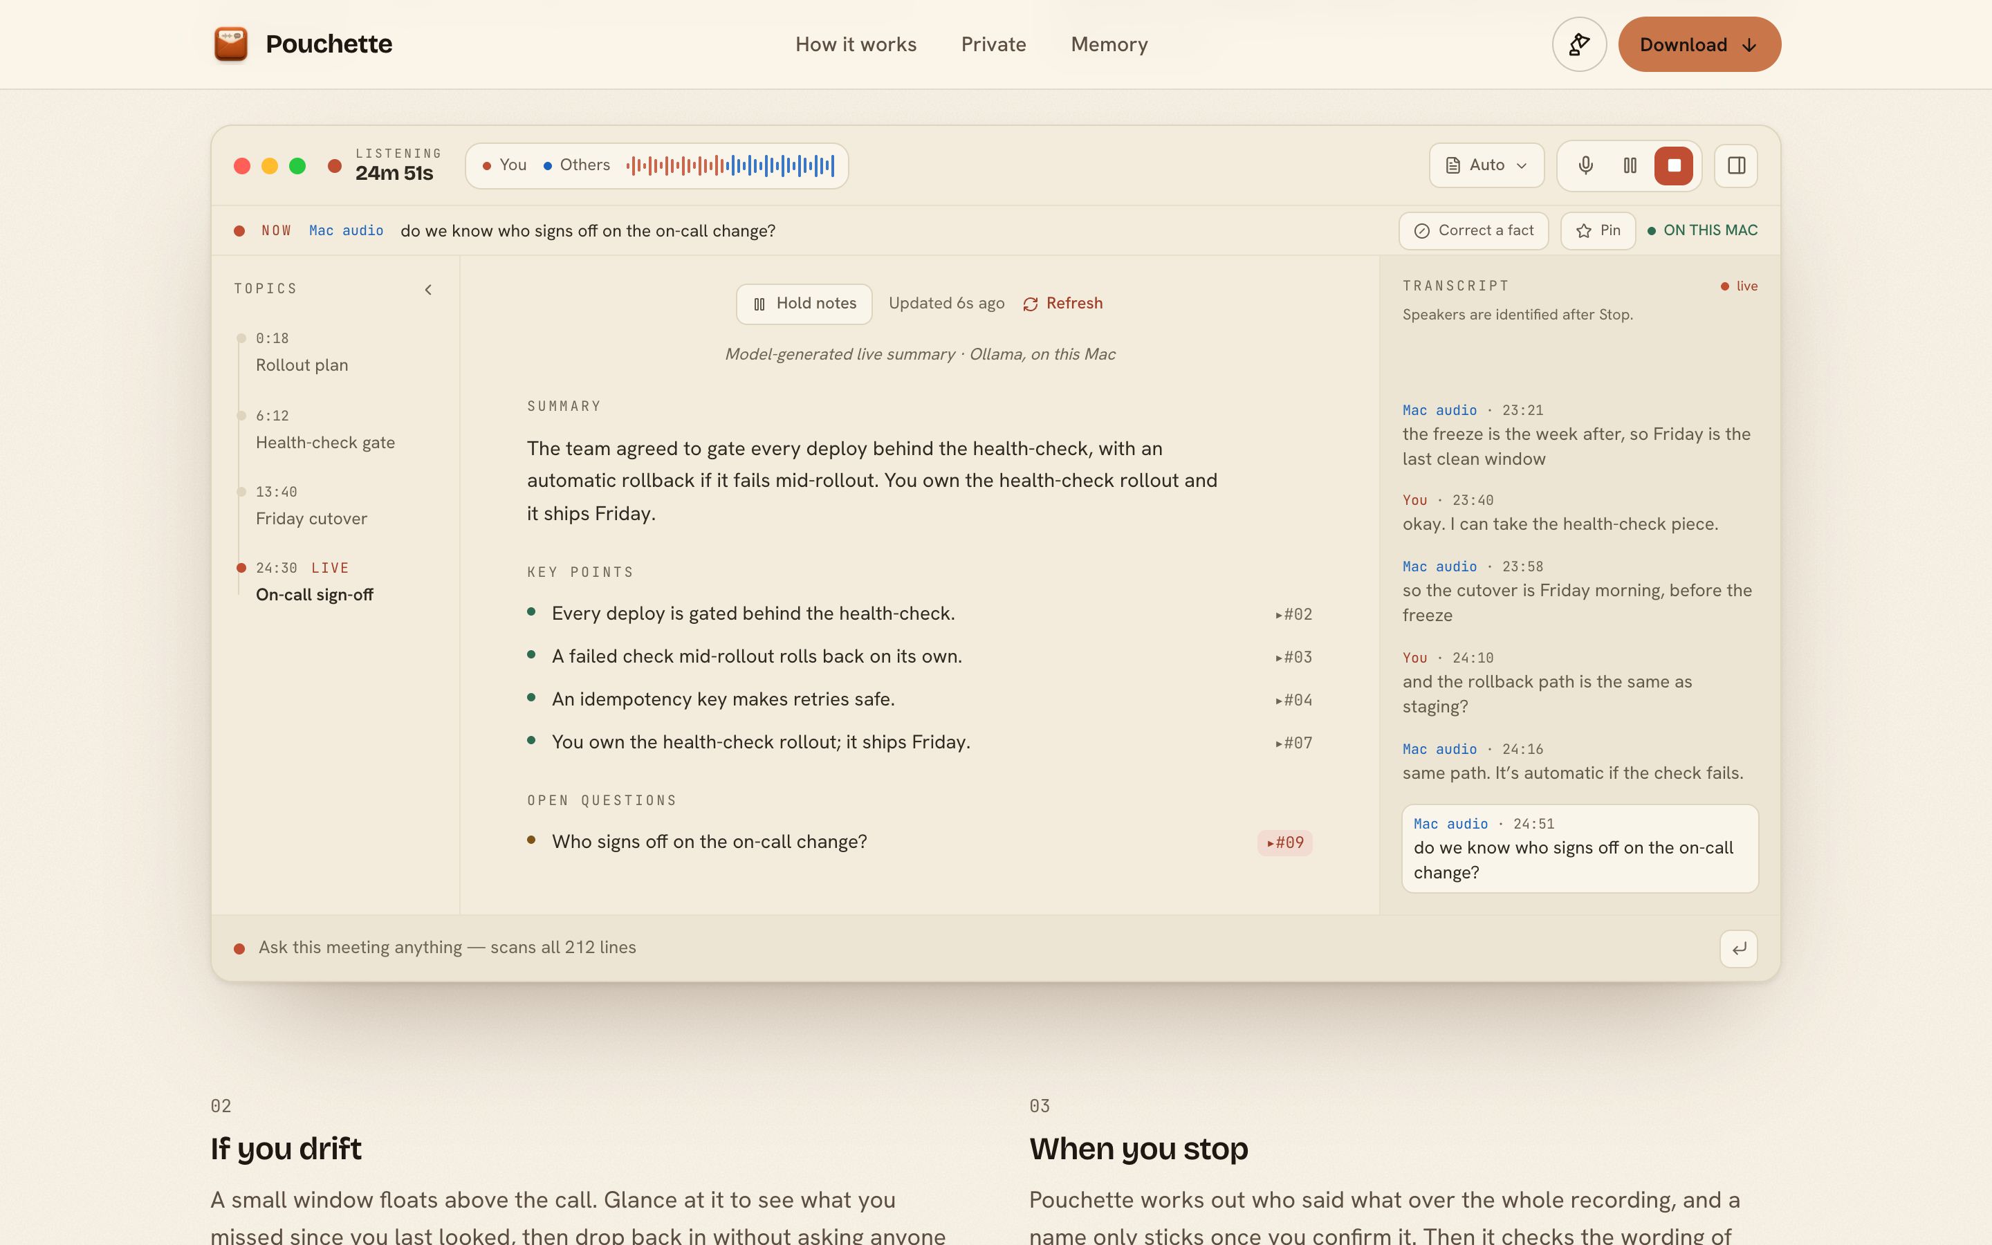Click the 23:21 Mac audio transcript line
Viewport: 1992px width, 1245px height.
pyautogui.click(x=1580, y=435)
